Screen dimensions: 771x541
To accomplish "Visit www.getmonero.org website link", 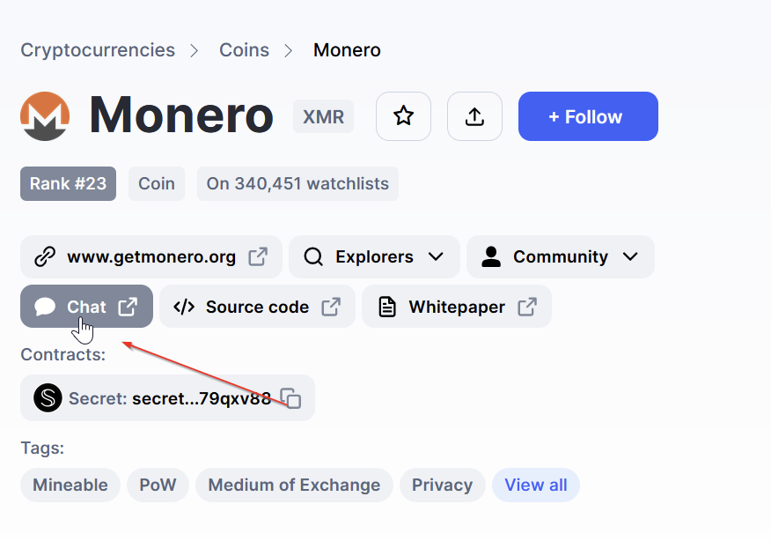I will 151,257.
